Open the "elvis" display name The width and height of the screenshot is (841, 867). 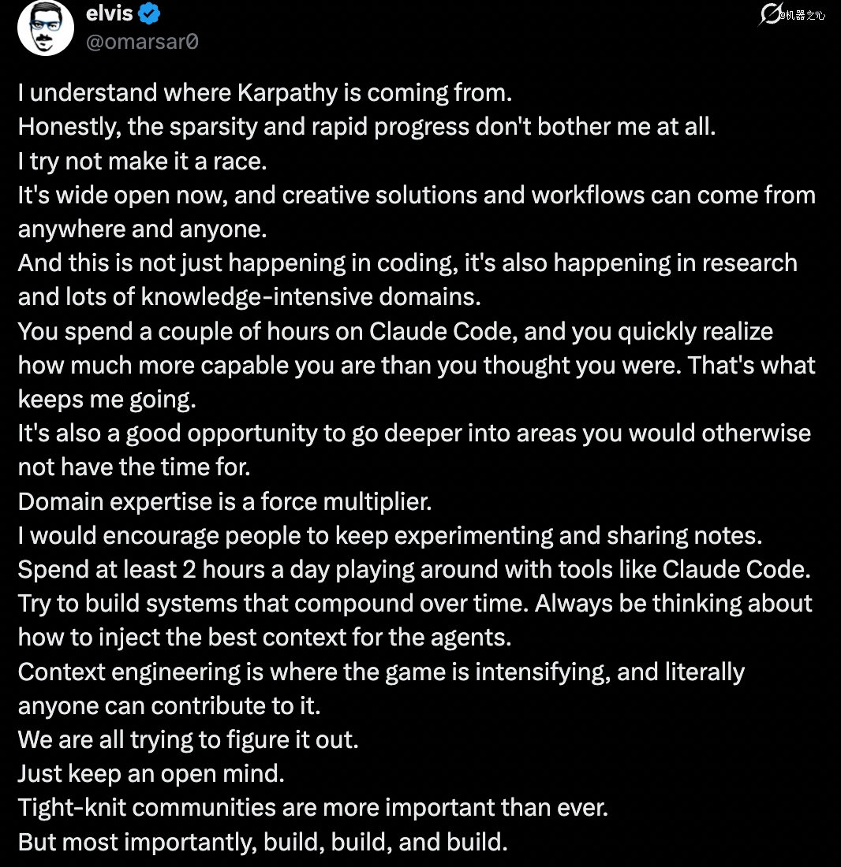click(x=109, y=13)
